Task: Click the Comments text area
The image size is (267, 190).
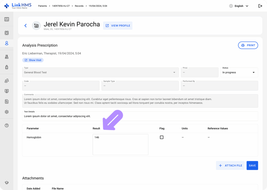Action: [140, 101]
